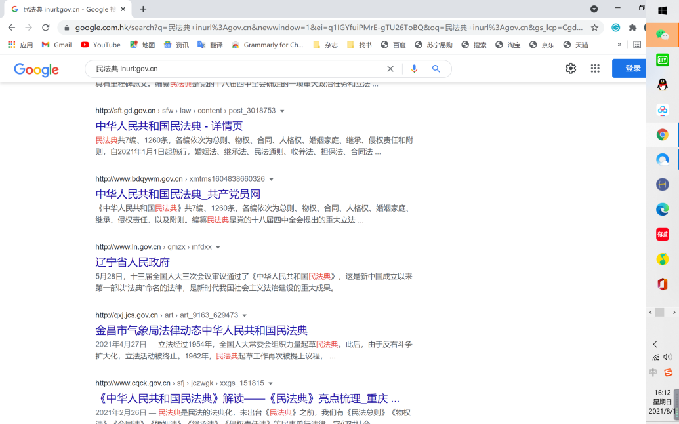The width and height of the screenshot is (679, 424).
Task: Open QQ Music from the taskbar
Action: [662, 259]
